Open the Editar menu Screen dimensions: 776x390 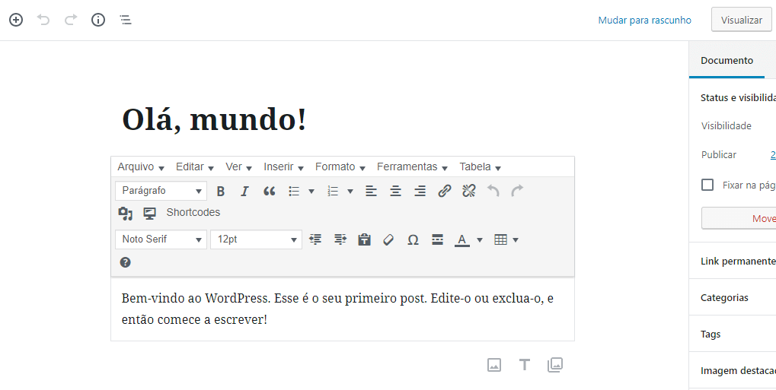click(x=194, y=167)
